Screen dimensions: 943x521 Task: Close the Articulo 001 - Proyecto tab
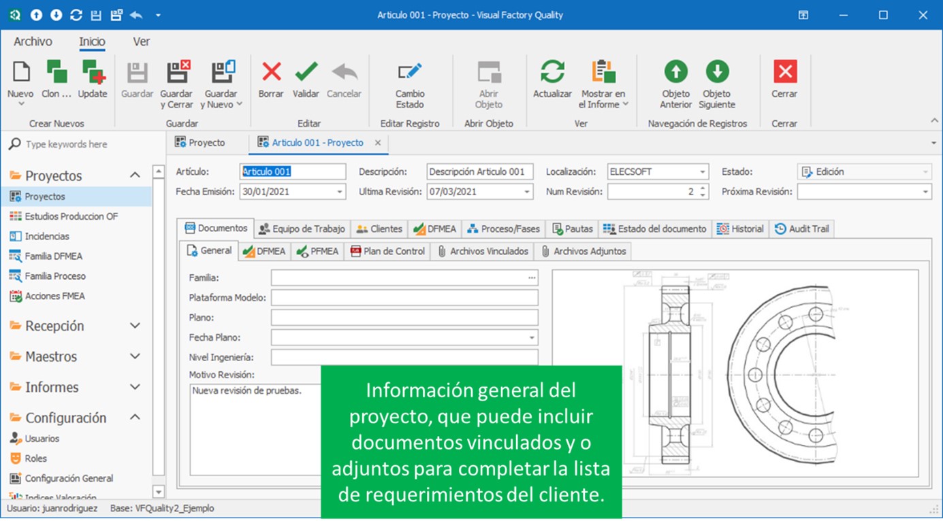(x=378, y=144)
